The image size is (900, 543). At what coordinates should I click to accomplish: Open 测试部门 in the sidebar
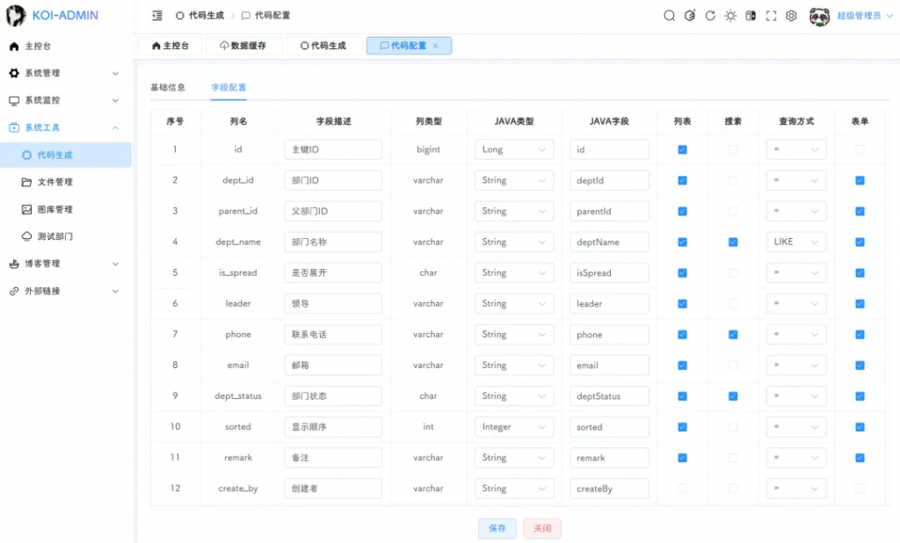65,236
